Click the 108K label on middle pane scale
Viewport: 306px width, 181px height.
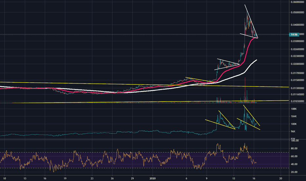click(x=294, y=109)
